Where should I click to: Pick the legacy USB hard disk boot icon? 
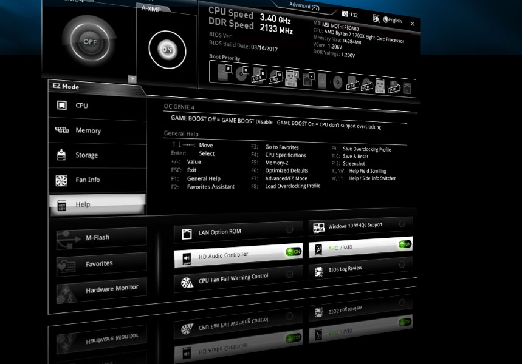352,84
